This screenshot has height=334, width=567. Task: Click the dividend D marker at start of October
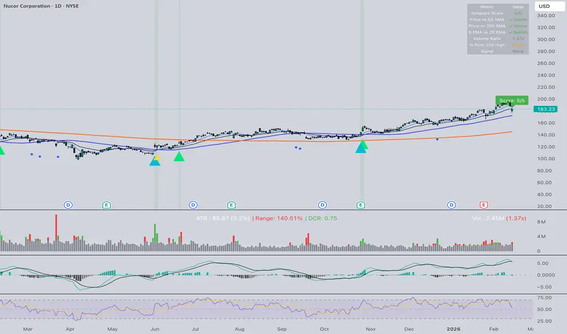(x=322, y=205)
